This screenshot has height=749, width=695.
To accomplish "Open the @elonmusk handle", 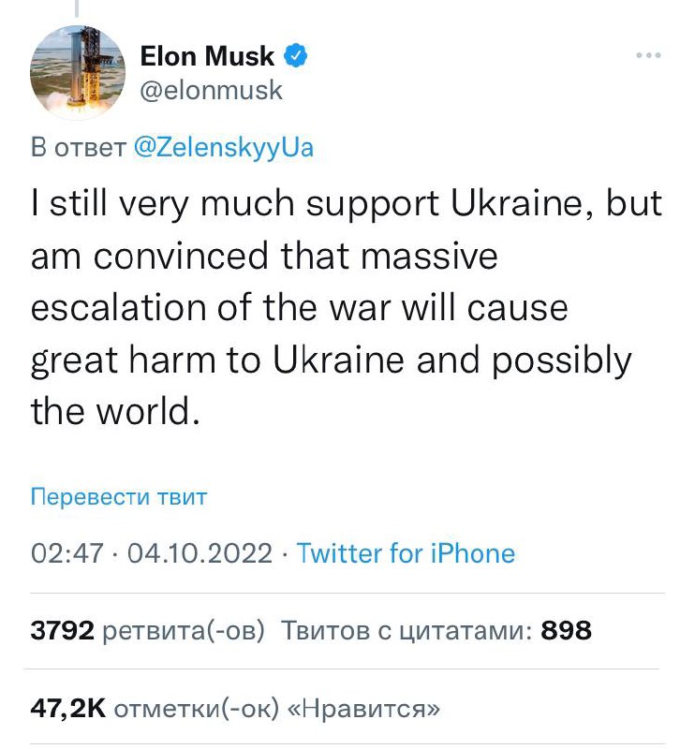I will pos(210,91).
